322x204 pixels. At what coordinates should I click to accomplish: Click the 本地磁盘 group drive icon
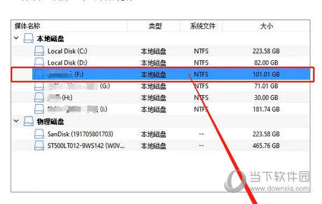(28, 38)
